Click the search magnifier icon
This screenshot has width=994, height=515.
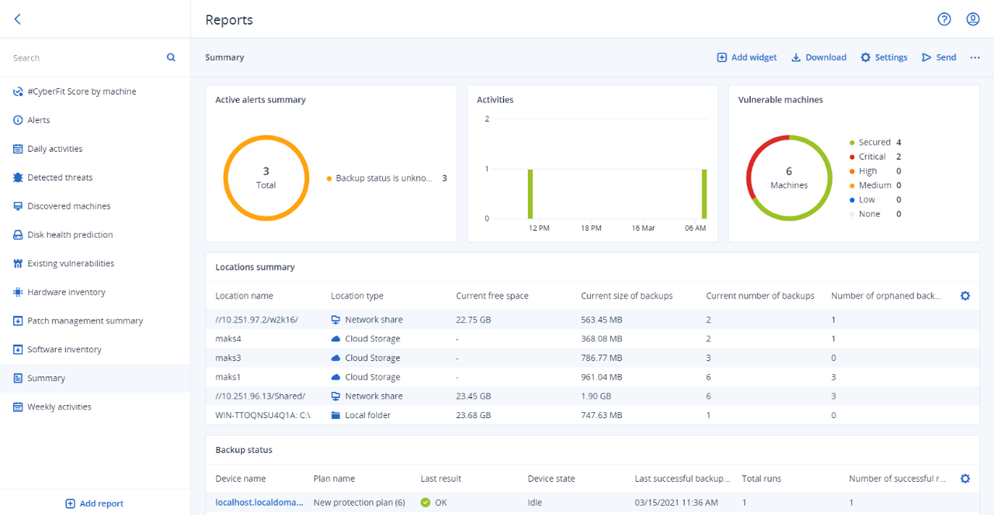tap(171, 57)
